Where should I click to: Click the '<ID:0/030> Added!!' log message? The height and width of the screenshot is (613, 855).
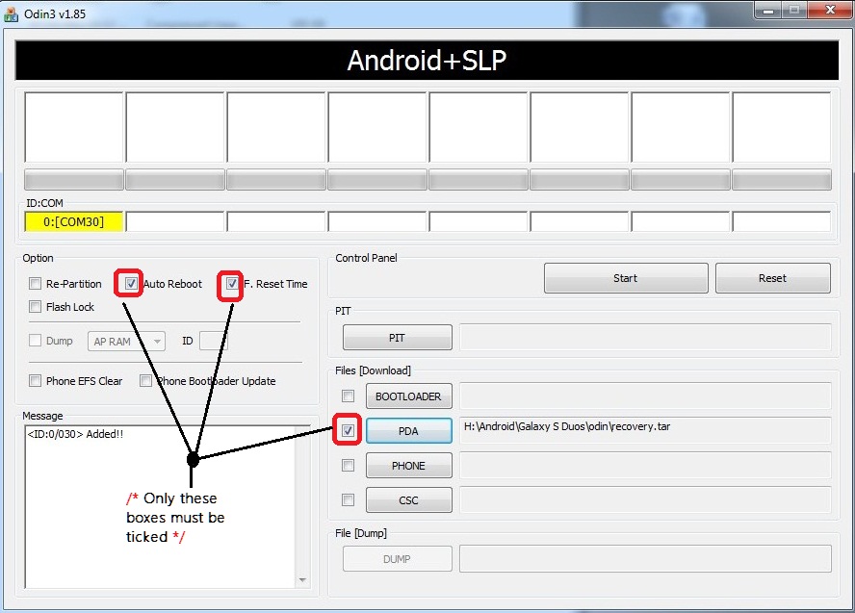(x=75, y=434)
